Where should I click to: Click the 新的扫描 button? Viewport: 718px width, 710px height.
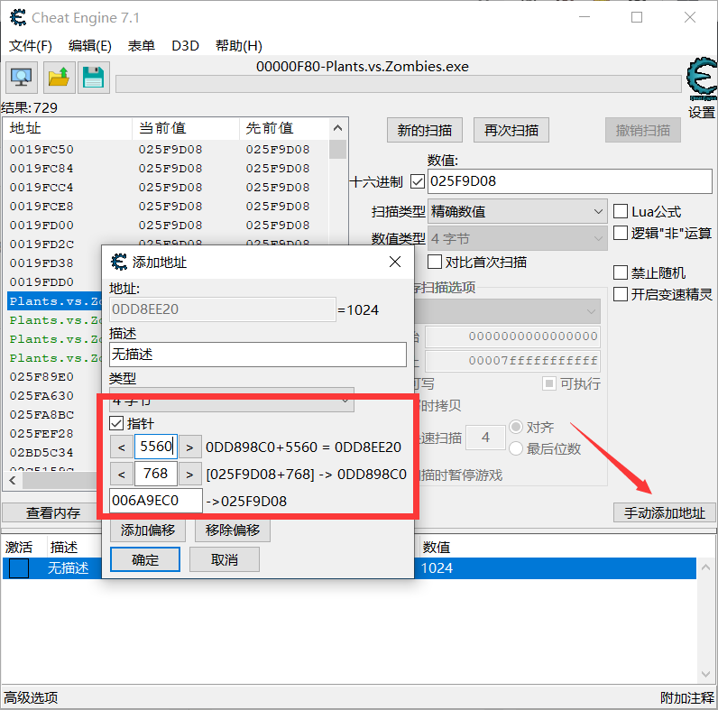click(x=425, y=130)
